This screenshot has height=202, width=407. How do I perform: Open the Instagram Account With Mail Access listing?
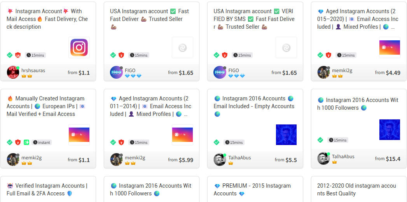[47, 19]
